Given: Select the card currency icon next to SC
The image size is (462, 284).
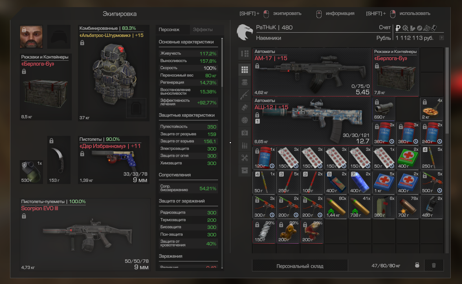Looking at the screenshot, I should point(434,28).
